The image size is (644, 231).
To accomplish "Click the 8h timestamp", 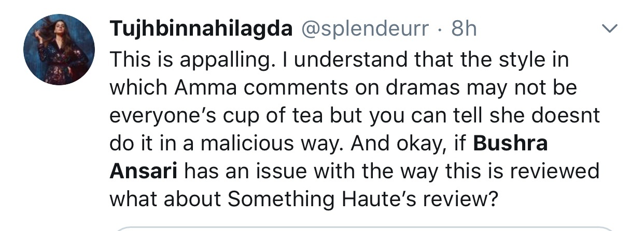I will [464, 29].
